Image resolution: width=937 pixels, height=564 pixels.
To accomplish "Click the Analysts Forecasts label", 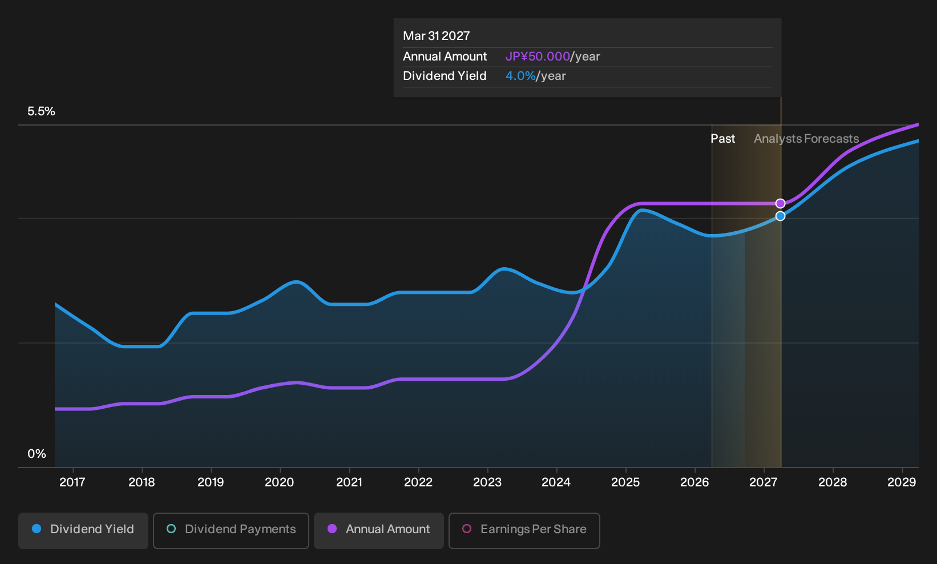I will 806,139.
